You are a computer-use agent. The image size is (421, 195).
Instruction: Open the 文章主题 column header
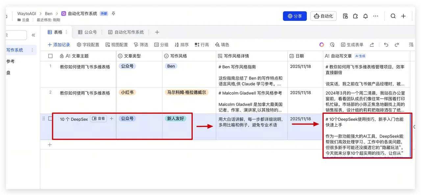click(78, 56)
